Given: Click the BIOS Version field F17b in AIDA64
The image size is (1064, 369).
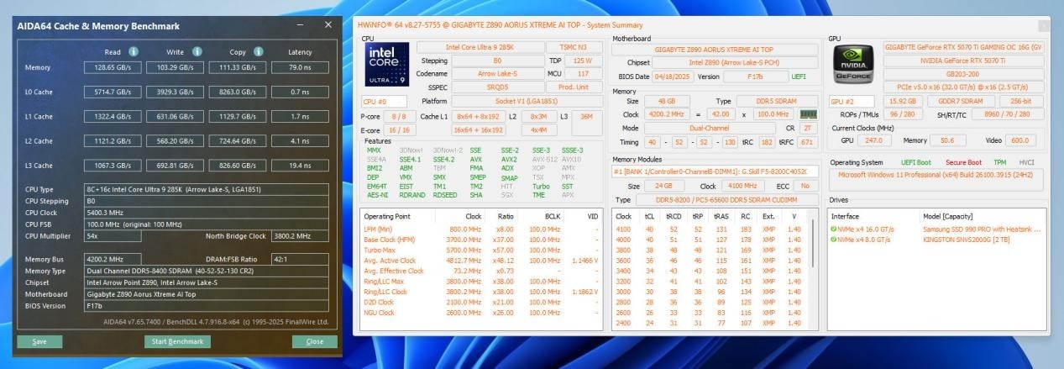Looking at the screenshot, I should click(x=207, y=306).
